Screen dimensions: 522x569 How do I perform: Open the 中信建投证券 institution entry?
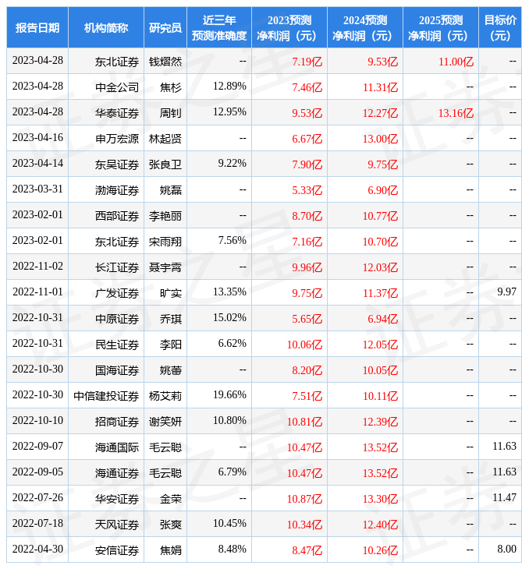[x=106, y=395]
